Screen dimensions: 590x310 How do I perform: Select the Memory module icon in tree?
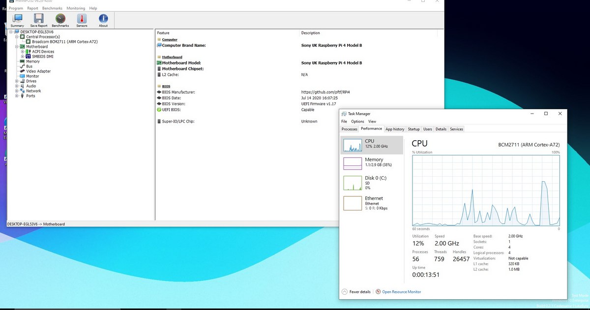coord(22,62)
